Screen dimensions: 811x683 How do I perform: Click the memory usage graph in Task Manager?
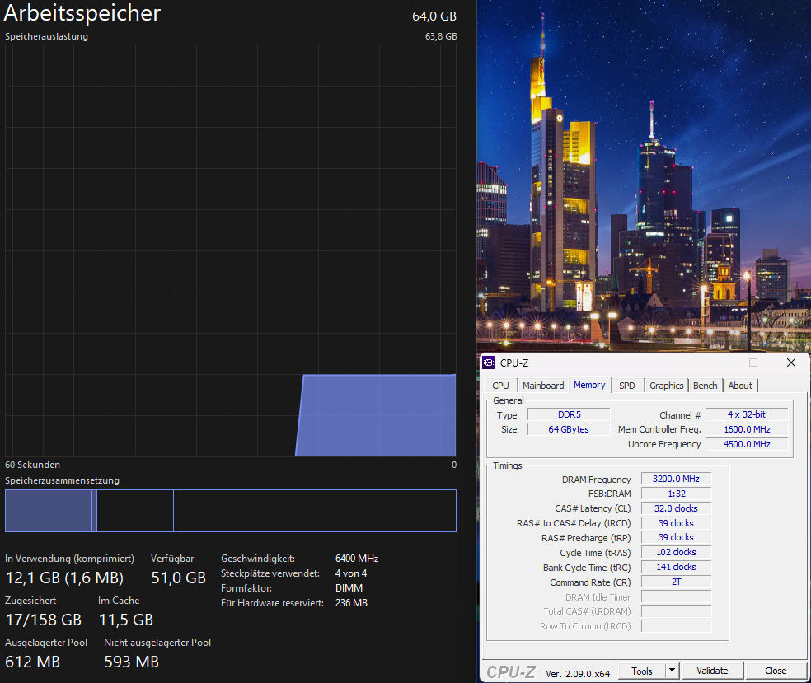[231, 250]
